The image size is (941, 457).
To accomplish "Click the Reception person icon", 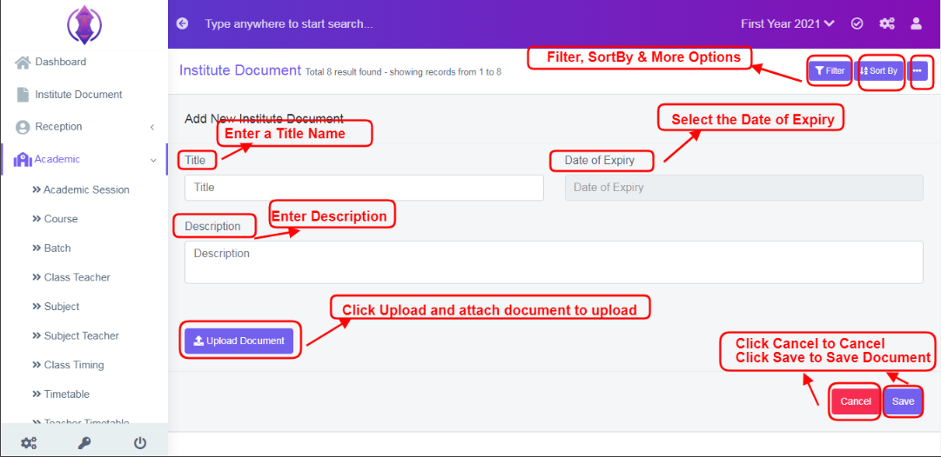I will pyautogui.click(x=23, y=127).
